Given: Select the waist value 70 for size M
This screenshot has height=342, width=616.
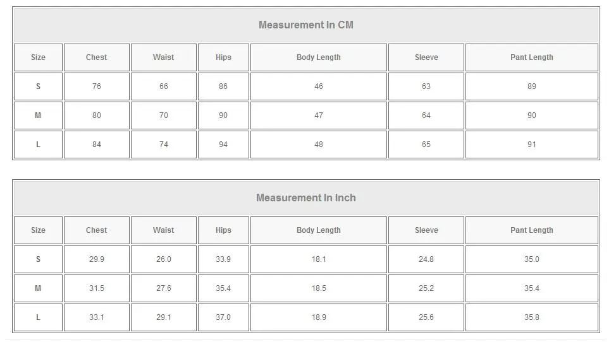Looking at the screenshot, I should coord(163,115).
